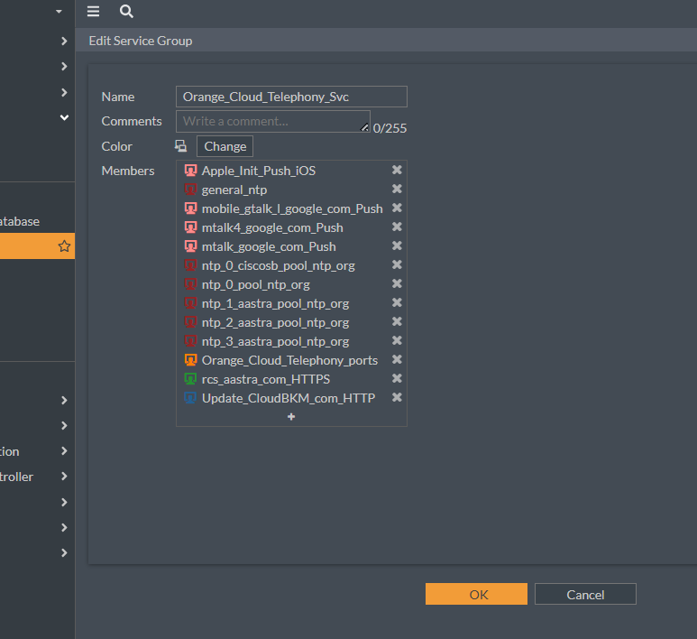Click the Cancel button

click(585, 594)
